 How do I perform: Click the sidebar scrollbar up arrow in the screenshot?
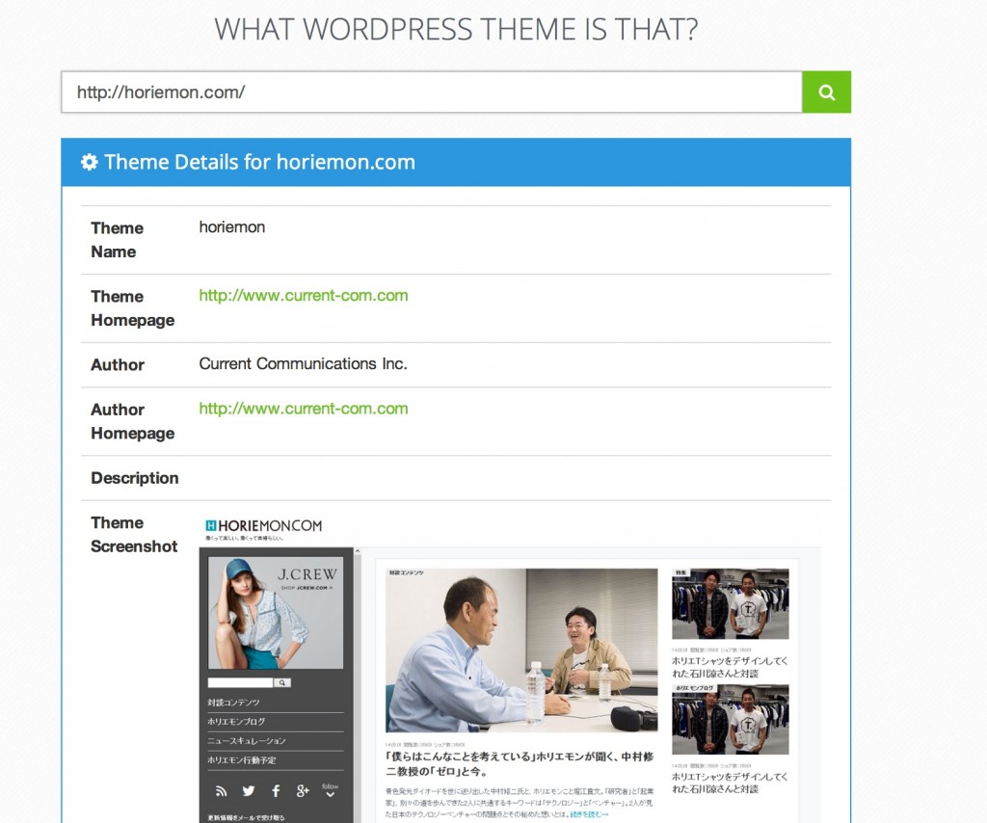pos(358,552)
